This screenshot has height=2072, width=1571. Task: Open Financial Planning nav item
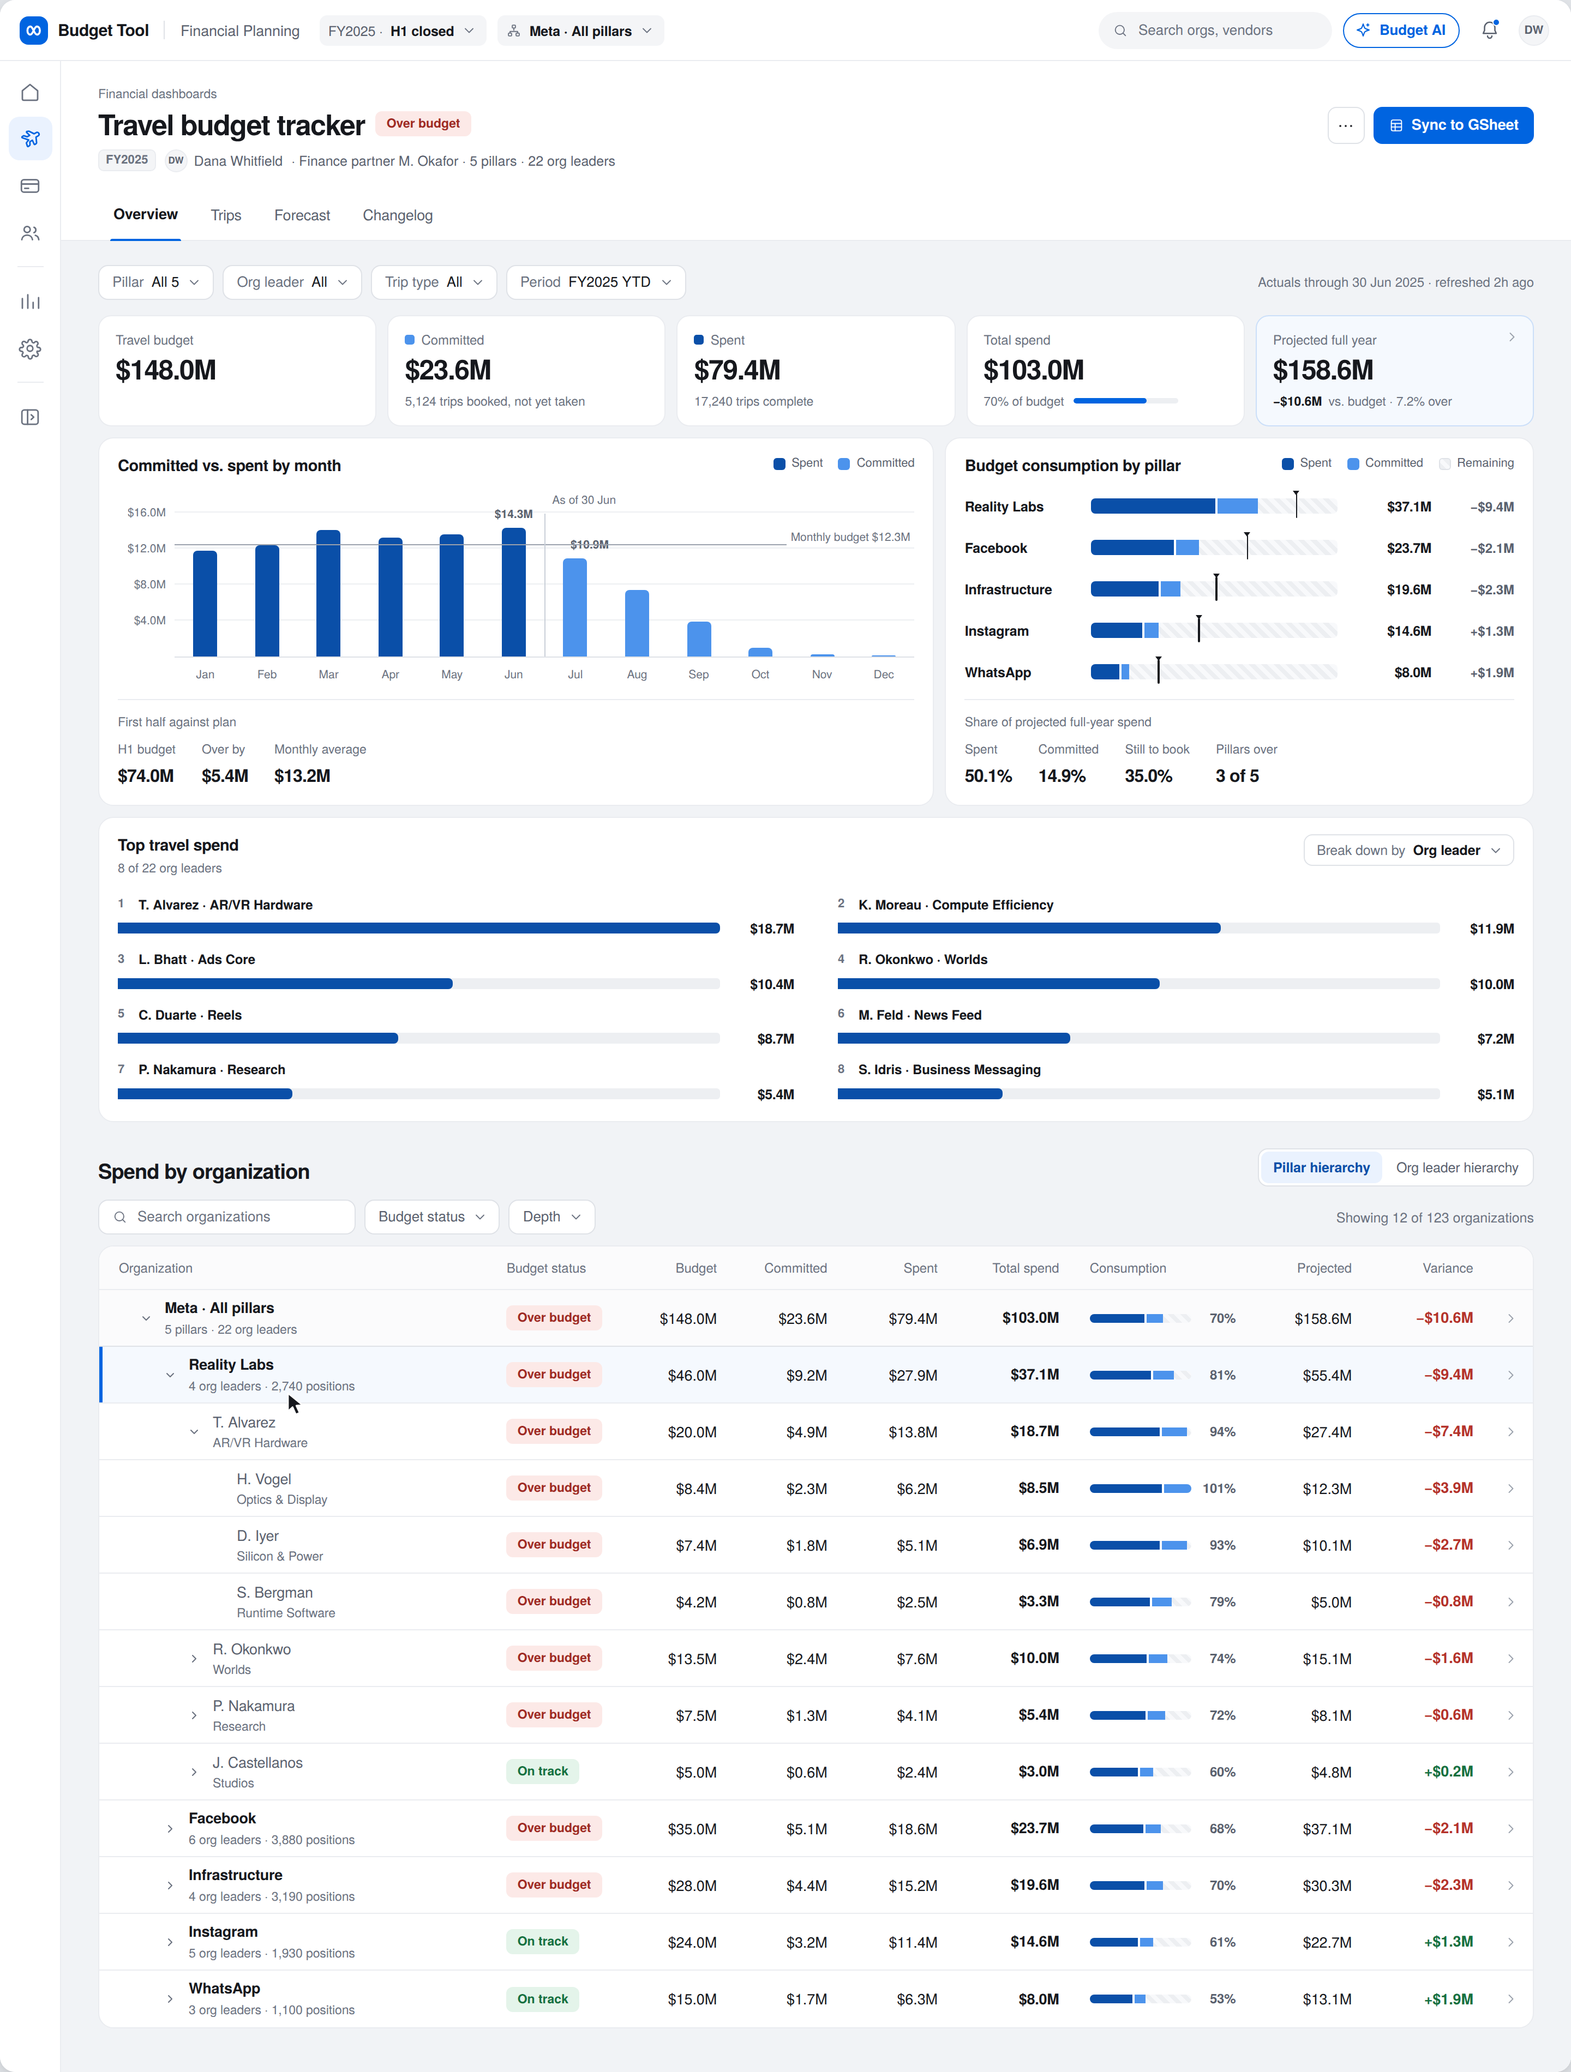point(240,31)
